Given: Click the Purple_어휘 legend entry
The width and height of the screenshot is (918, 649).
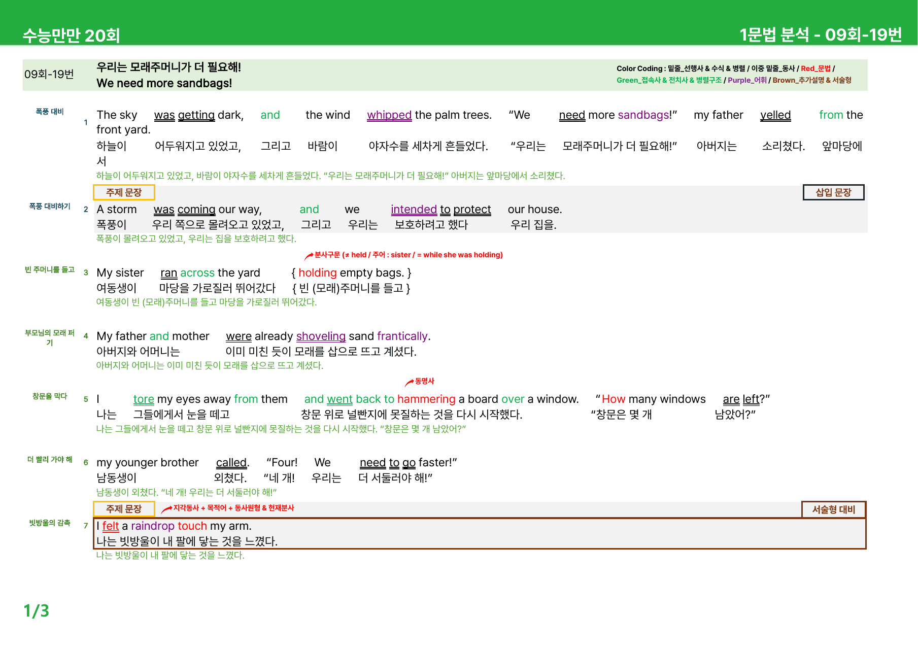Looking at the screenshot, I should pos(747,80).
